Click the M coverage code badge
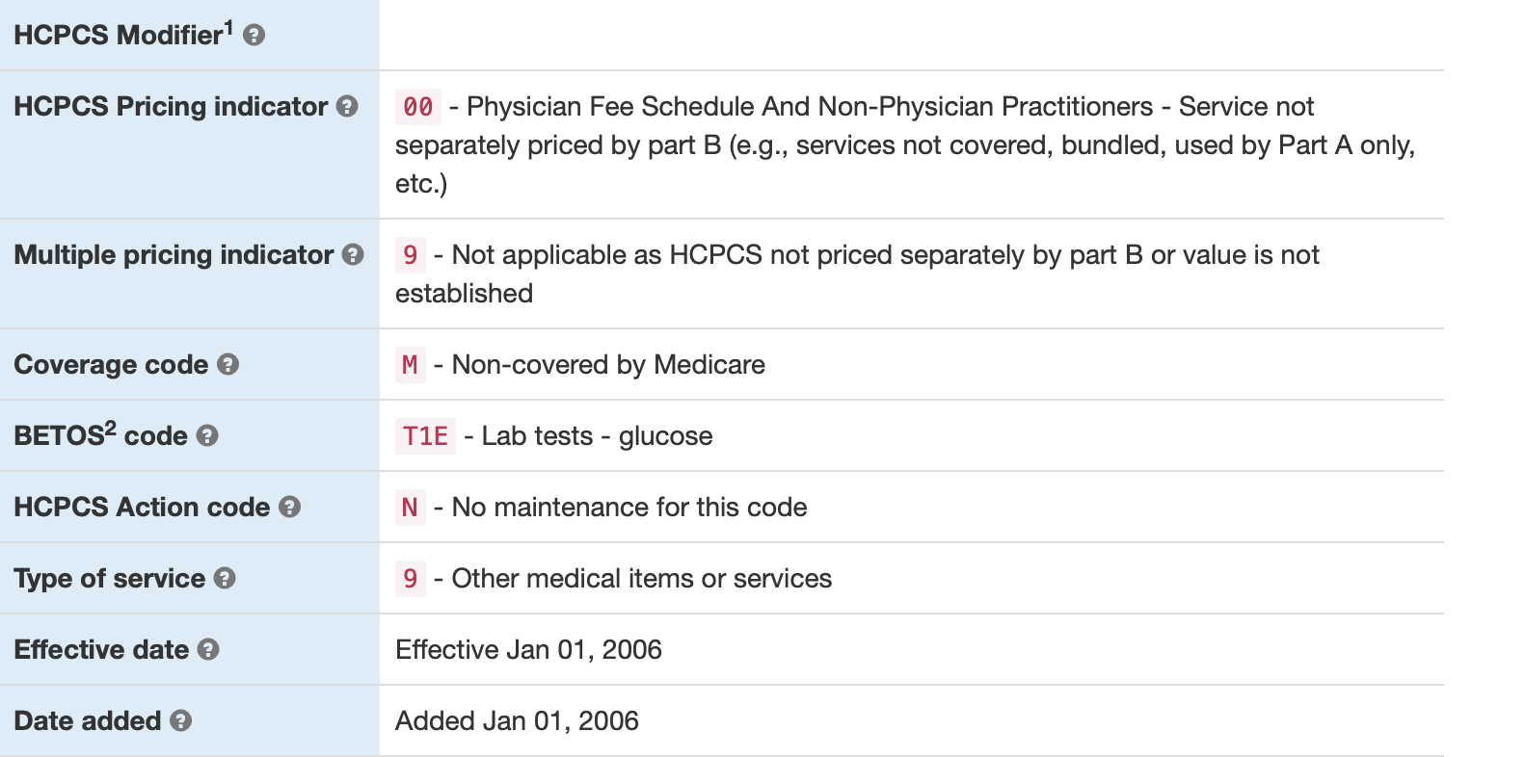The height and width of the screenshot is (757, 1525). point(410,365)
